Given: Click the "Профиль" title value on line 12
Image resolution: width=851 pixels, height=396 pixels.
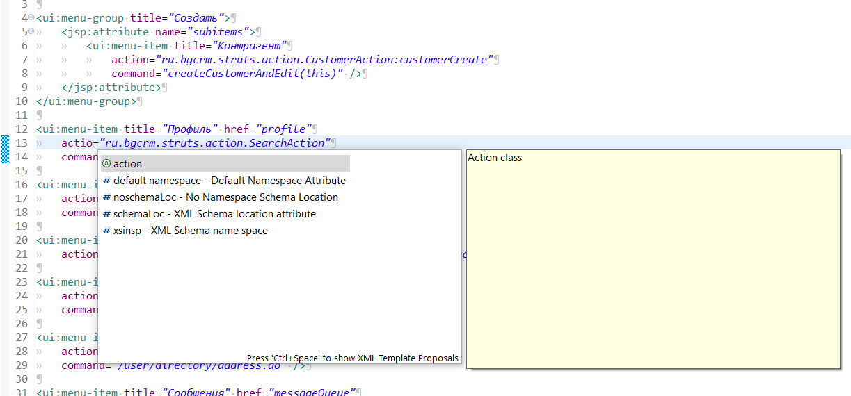Looking at the screenshot, I should (x=191, y=129).
